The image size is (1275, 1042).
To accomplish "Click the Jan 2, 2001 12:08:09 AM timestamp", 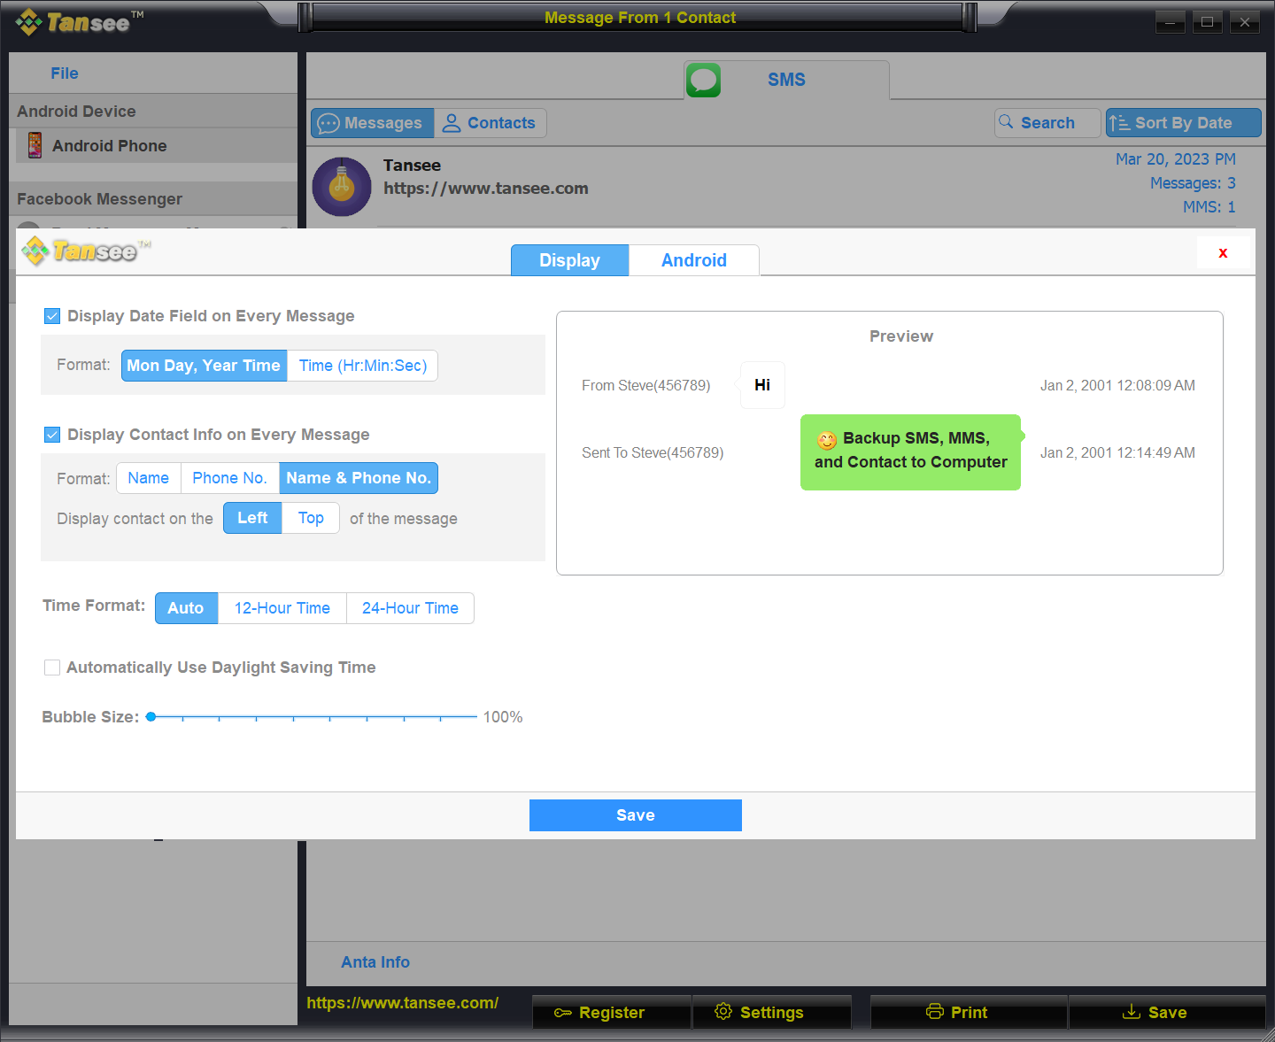I will tap(1117, 386).
